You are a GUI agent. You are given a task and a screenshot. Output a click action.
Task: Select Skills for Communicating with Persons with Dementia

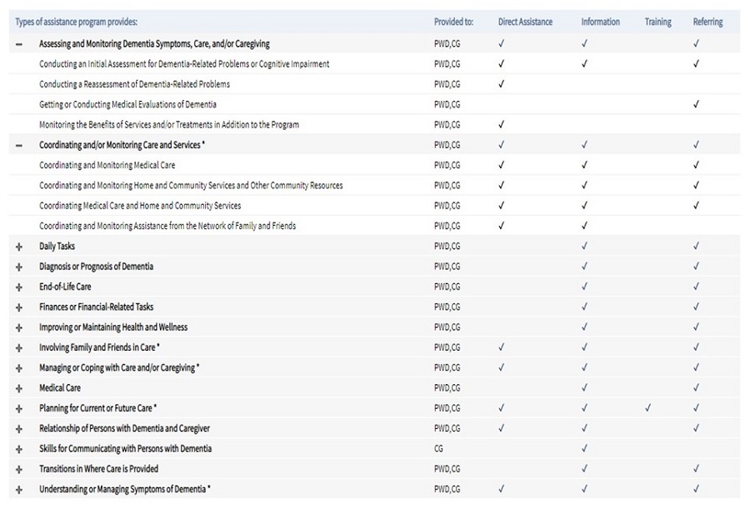point(125,448)
